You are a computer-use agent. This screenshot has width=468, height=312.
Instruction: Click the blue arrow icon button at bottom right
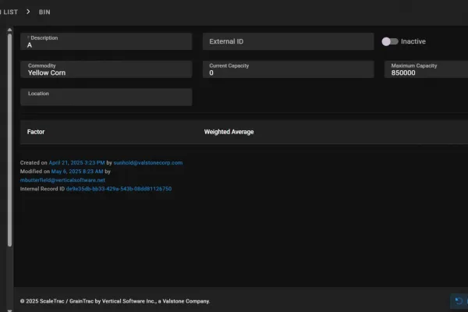point(459,300)
